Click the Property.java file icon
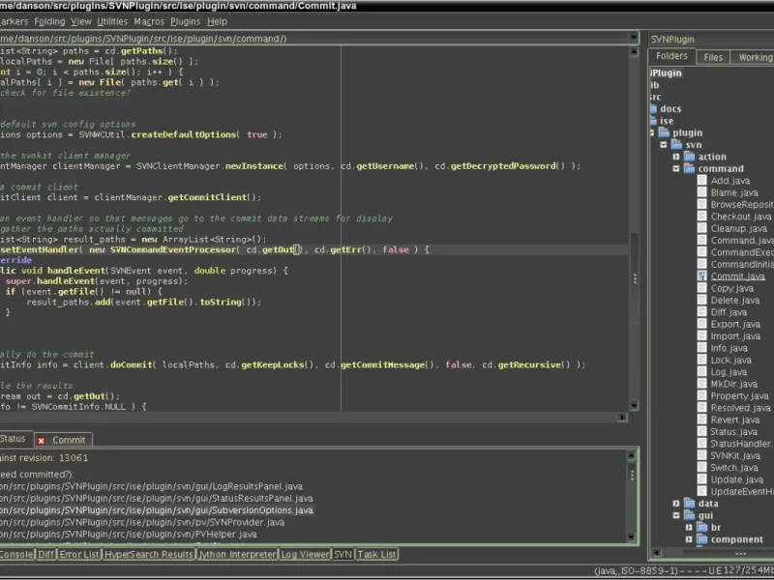This screenshot has height=580, width=774. (702, 395)
